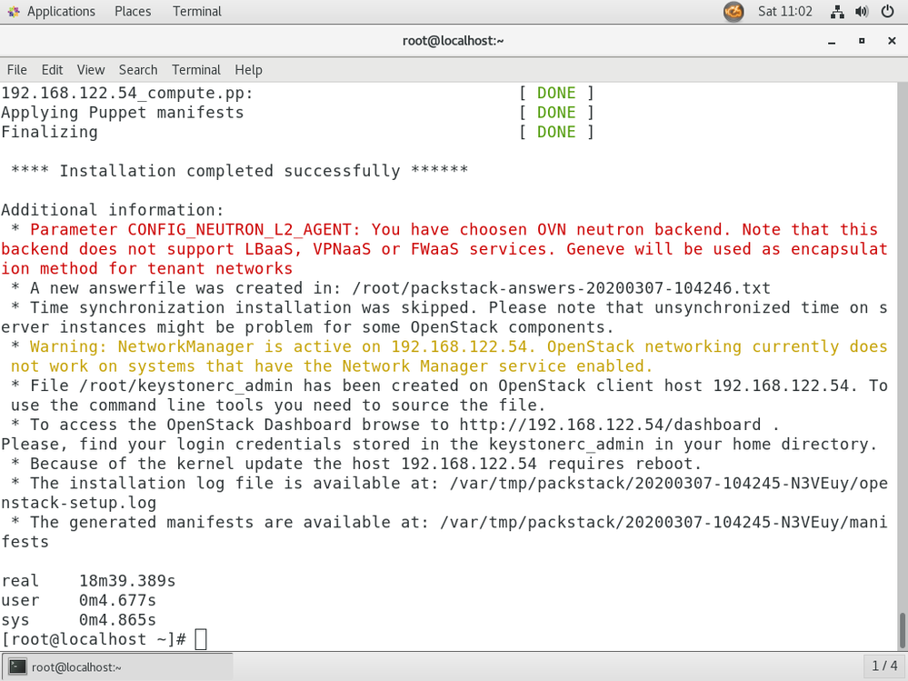
Task: Open the Search menu
Action: point(138,70)
